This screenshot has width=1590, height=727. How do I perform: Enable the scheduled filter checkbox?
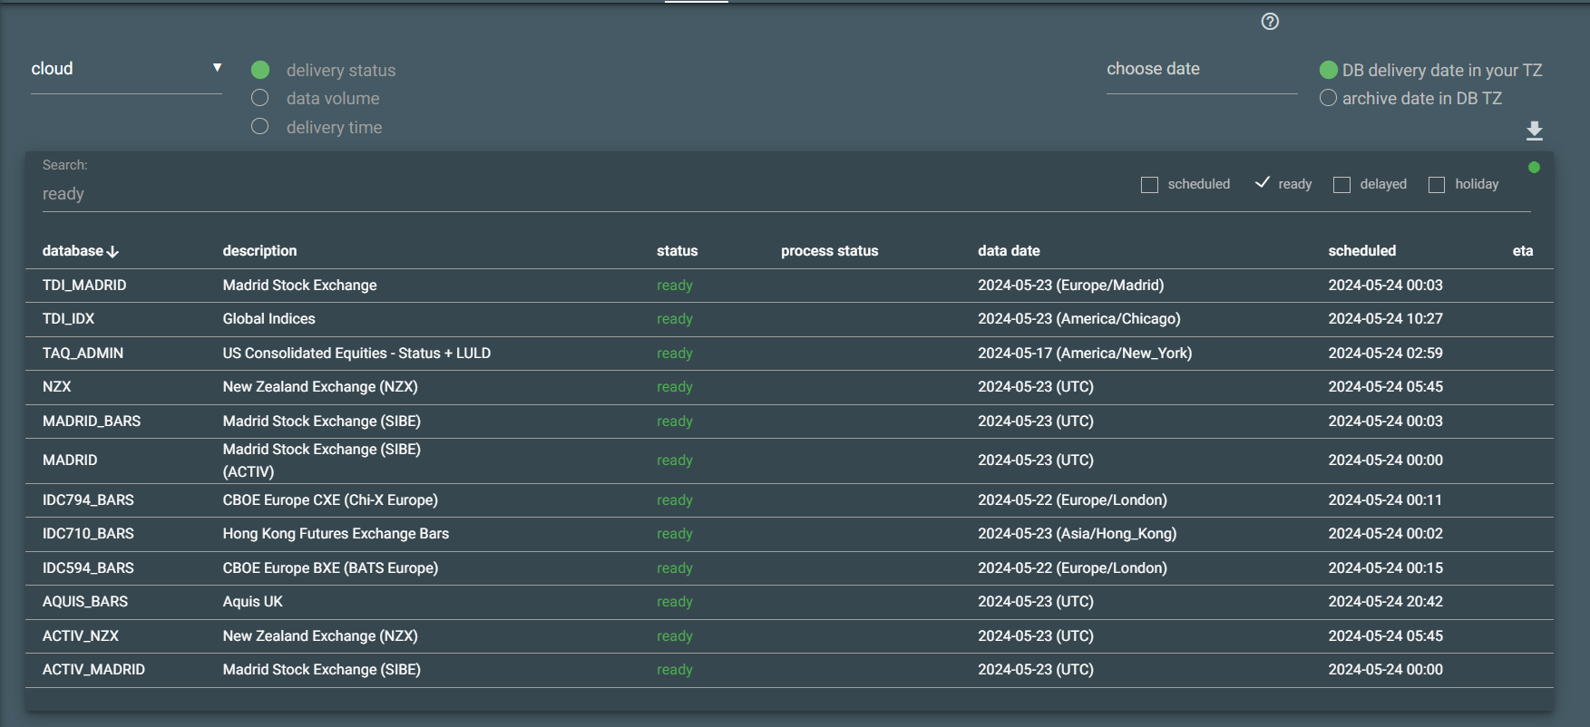pyautogui.click(x=1149, y=185)
